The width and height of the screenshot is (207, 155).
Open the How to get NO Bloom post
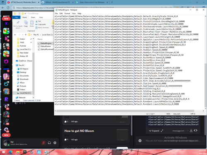tap(96, 135)
